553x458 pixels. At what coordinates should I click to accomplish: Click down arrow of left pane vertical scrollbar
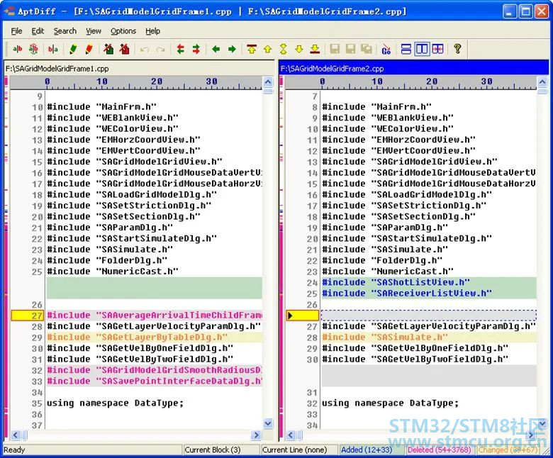point(268,423)
